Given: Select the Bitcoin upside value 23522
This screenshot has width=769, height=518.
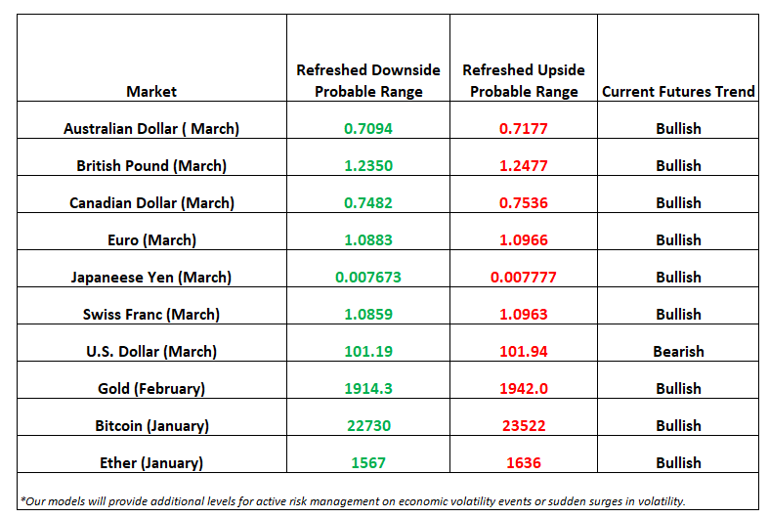Looking at the screenshot, I should click(524, 426).
